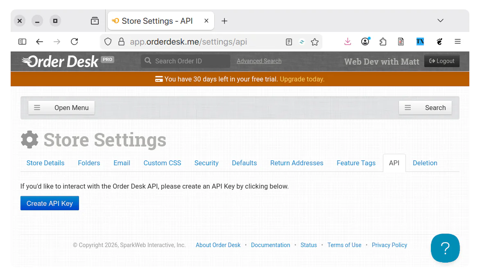
Task: Open the extensions puzzle-piece icon
Action: pyautogui.click(x=383, y=41)
